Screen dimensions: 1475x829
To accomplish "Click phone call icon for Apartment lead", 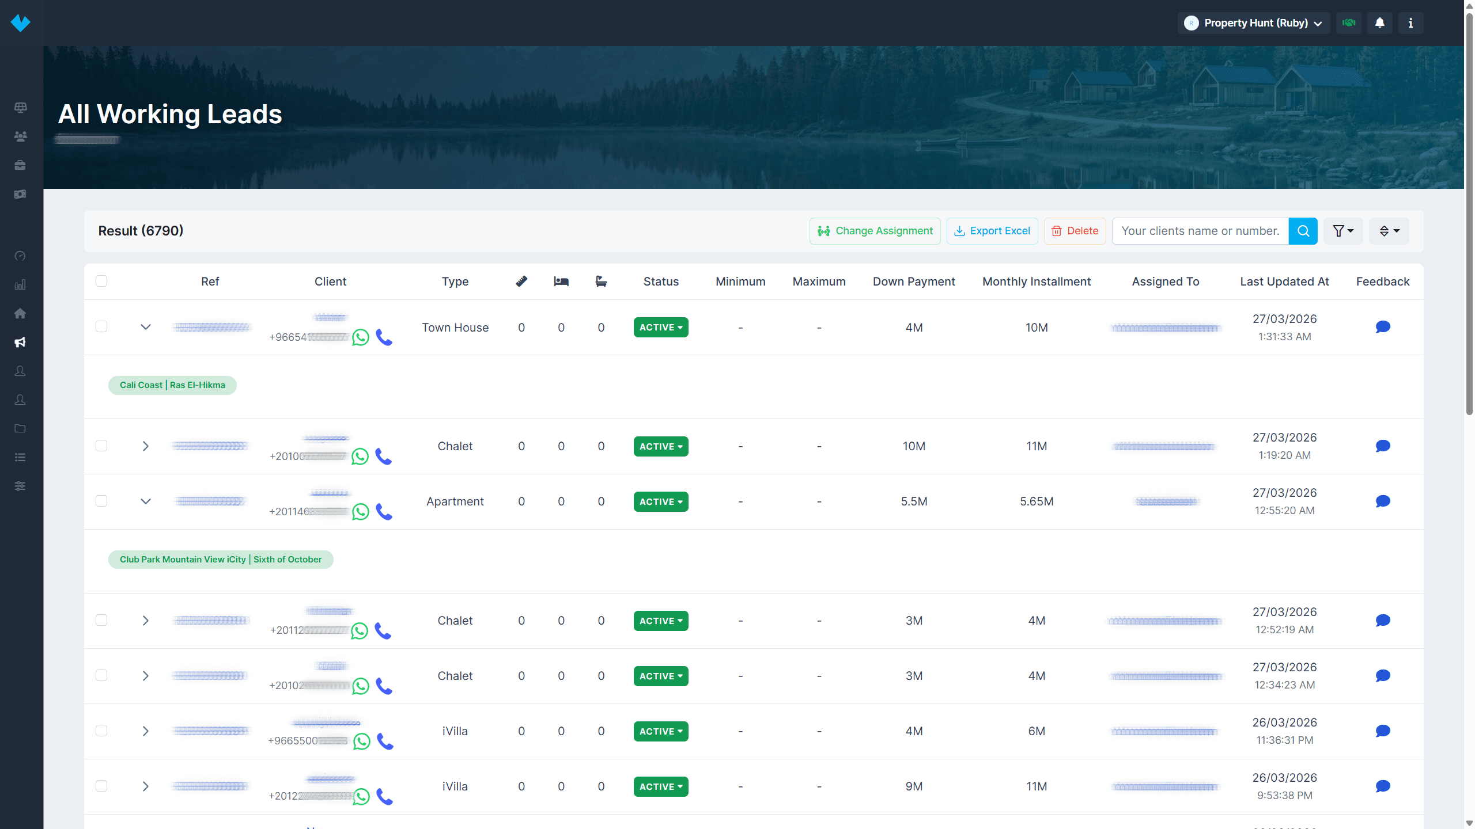I will tap(384, 512).
